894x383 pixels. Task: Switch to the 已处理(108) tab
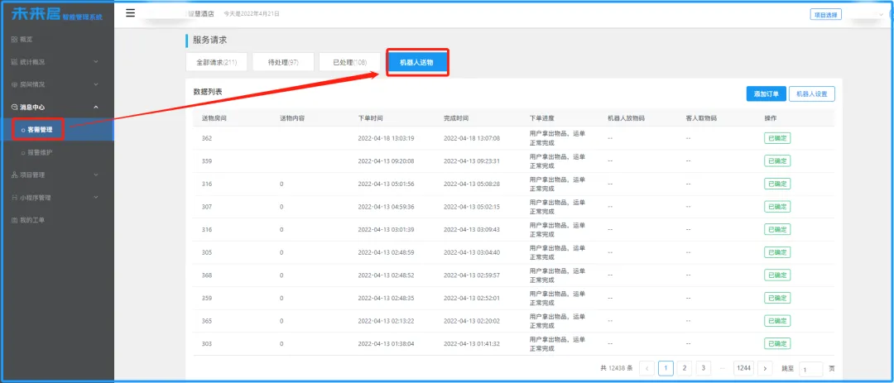point(350,62)
